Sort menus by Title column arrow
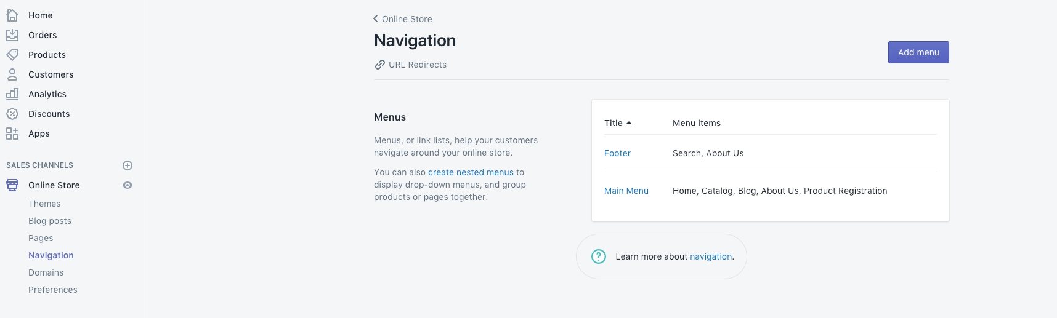 pos(628,123)
